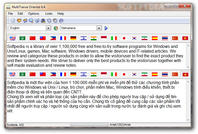The width and height of the screenshot is (198, 134).
Task: Open the Help menu
Action: pos(61,14)
